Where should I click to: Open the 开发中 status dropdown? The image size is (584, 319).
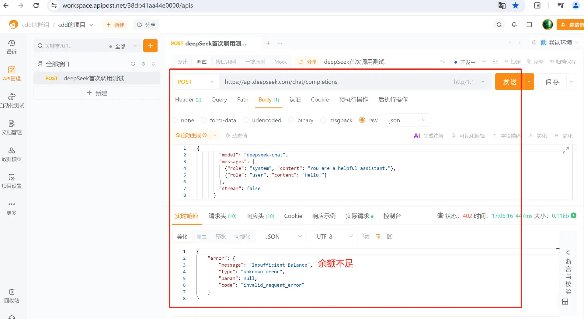pos(470,62)
